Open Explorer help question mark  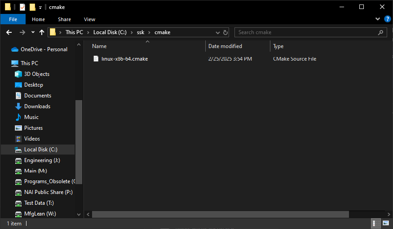click(388, 19)
